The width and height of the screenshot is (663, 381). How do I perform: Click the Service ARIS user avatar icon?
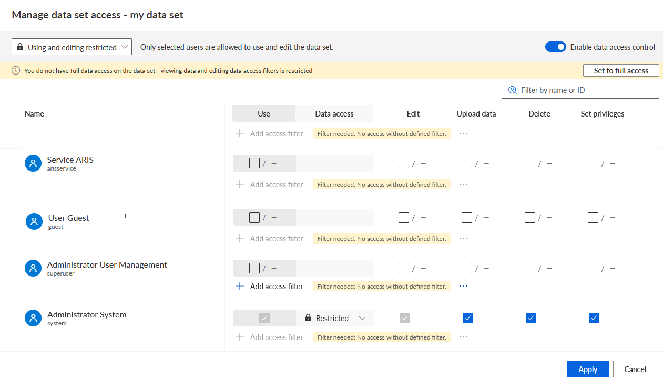[33, 163]
